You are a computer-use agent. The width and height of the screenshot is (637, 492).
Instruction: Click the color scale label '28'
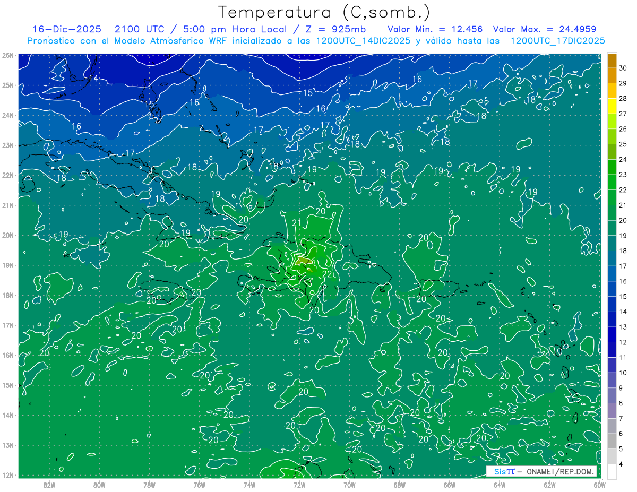623,99
